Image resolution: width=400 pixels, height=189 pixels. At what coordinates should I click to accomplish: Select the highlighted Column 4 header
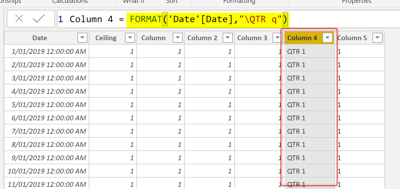302,38
